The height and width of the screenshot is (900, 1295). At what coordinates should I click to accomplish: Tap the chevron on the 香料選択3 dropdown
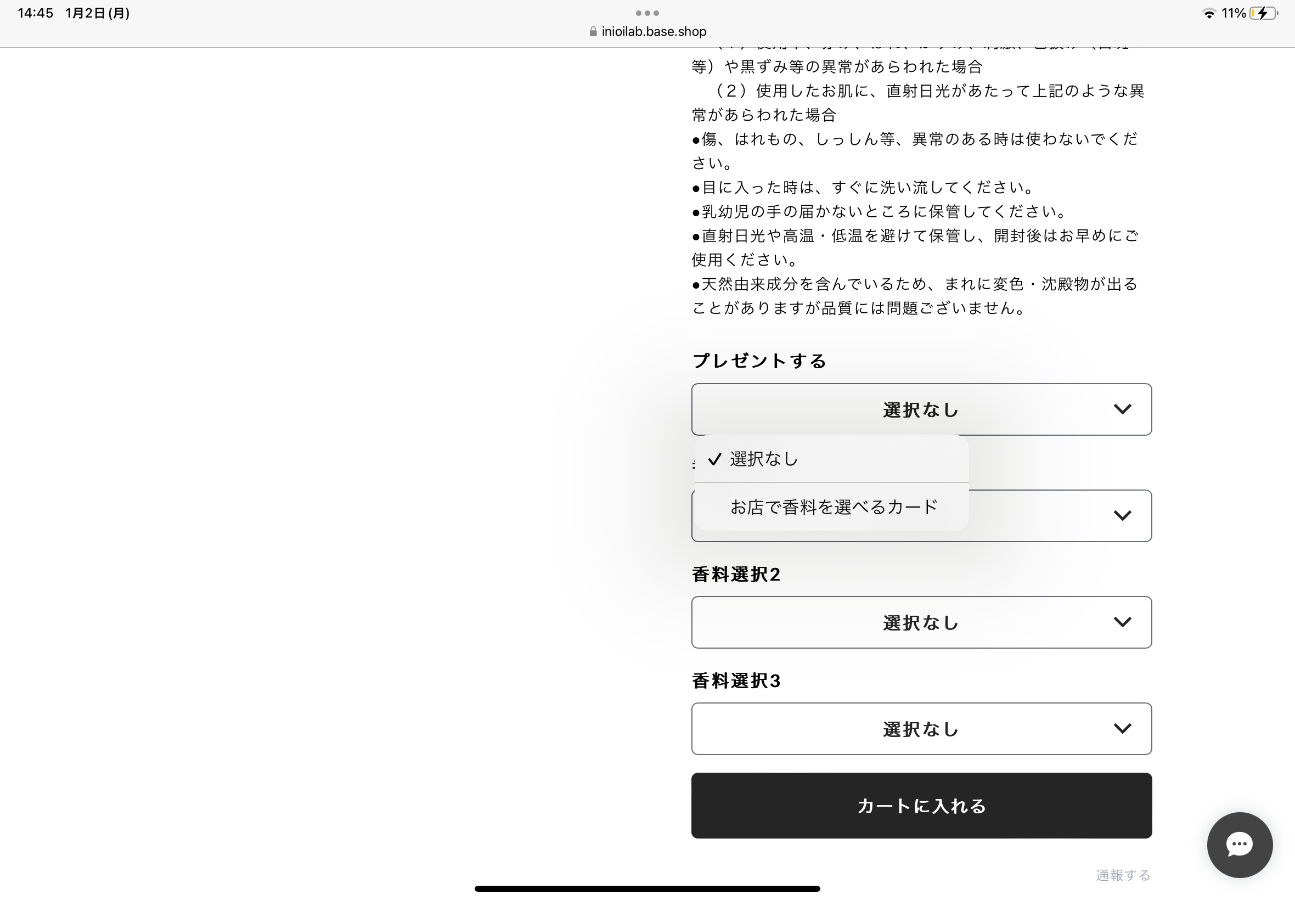click(x=1124, y=729)
